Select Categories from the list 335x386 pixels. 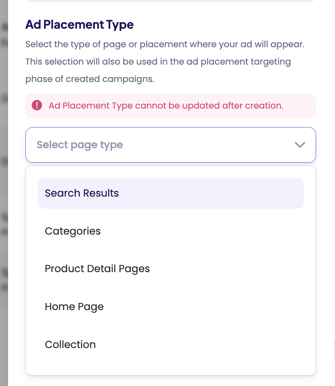click(73, 231)
